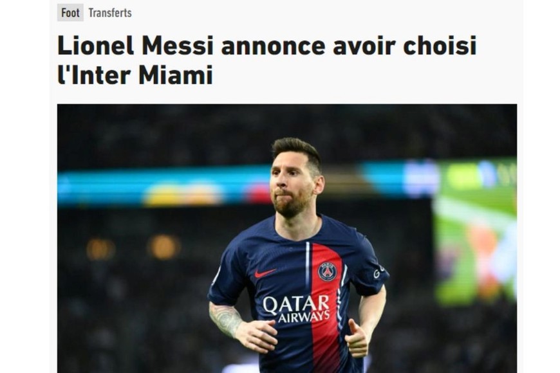The width and height of the screenshot is (560, 373).
Task: Click the tattooed forearm in the photo
Action: (x=226, y=319)
